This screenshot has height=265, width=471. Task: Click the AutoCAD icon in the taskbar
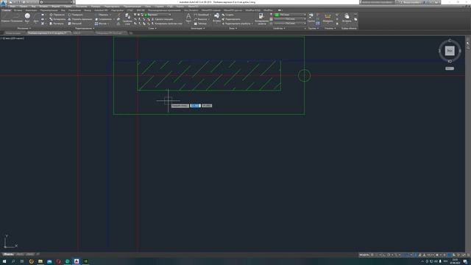coord(77,261)
